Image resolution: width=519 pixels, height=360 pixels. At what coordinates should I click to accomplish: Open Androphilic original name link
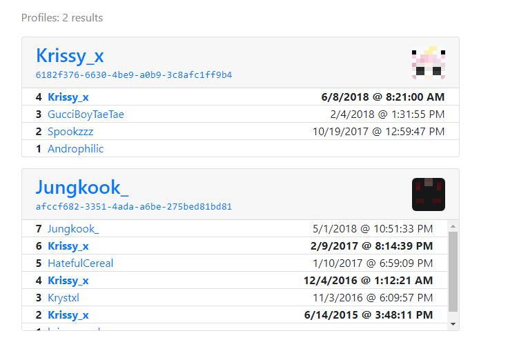(75, 149)
